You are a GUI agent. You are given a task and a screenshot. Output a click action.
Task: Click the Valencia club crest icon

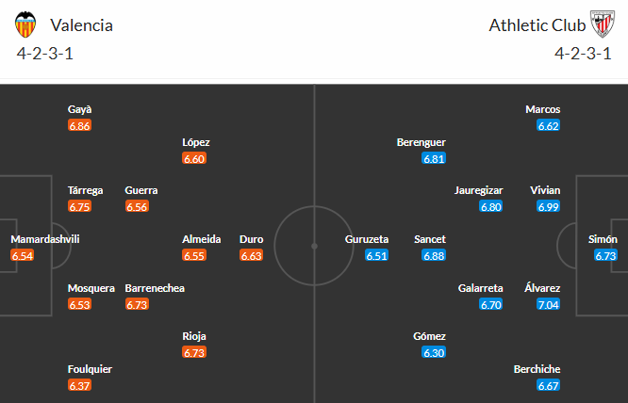pyautogui.click(x=27, y=24)
